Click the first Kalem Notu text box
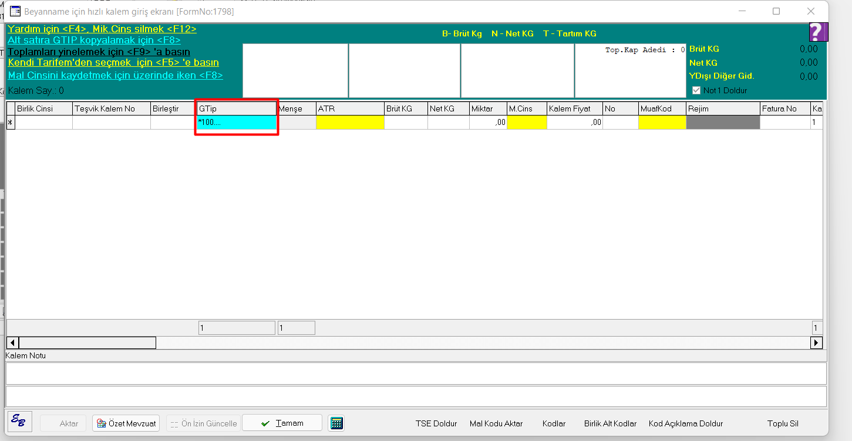852x441 pixels. [x=416, y=373]
